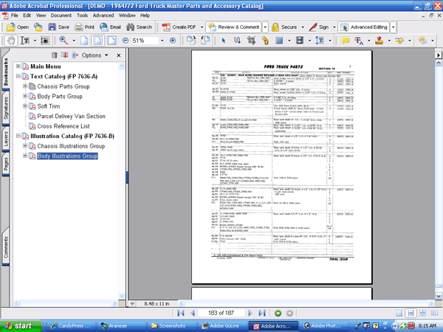This screenshot has width=443, height=332.
Task: Select the Hand tool
Action: (11, 41)
